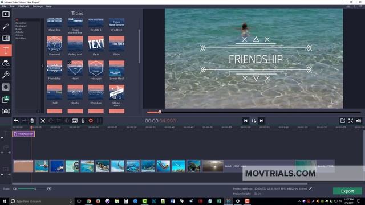Redo the last undone action
The image size is (365, 205).
tap(24, 121)
